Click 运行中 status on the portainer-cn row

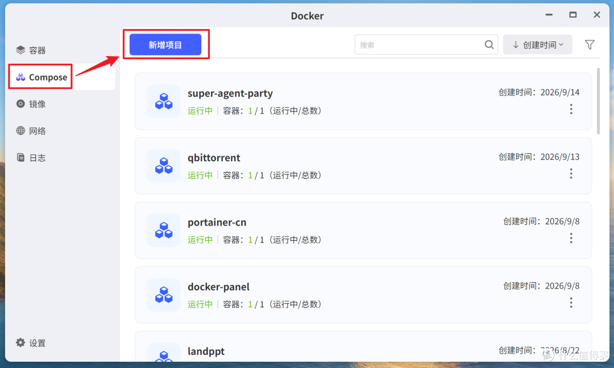(x=200, y=240)
